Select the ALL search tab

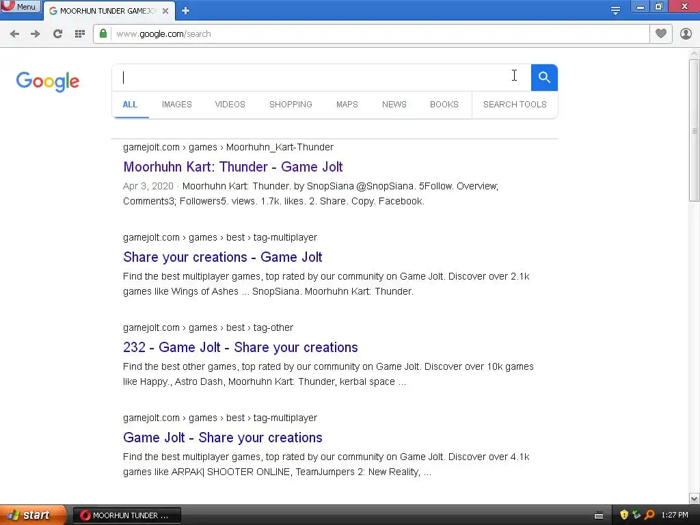coord(130,105)
